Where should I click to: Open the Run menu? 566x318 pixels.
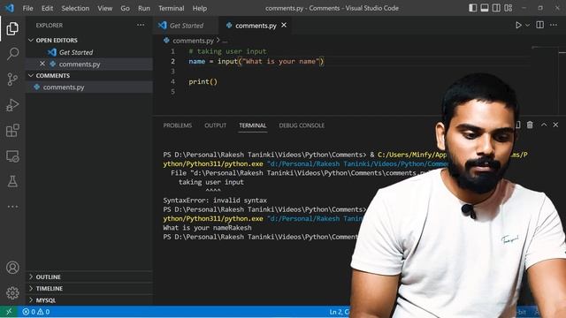pyautogui.click(x=144, y=8)
